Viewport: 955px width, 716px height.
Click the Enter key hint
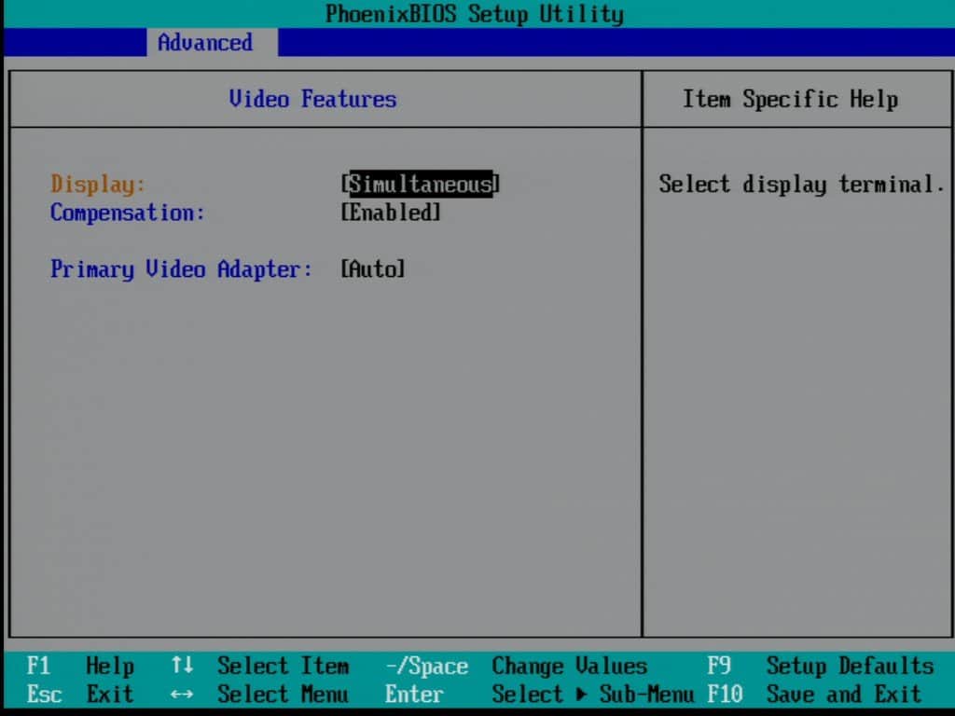pyautogui.click(x=414, y=694)
